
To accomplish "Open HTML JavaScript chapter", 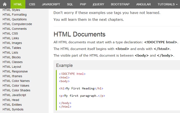I will point(14,95).
